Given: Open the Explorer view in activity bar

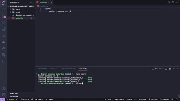Looking at the screenshot, I should point(4,3).
